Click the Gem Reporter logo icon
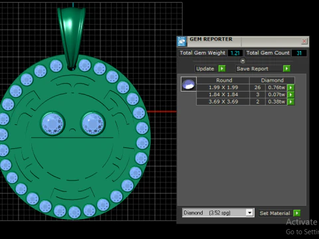Screen dimensions: 319x239 click(x=181, y=41)
